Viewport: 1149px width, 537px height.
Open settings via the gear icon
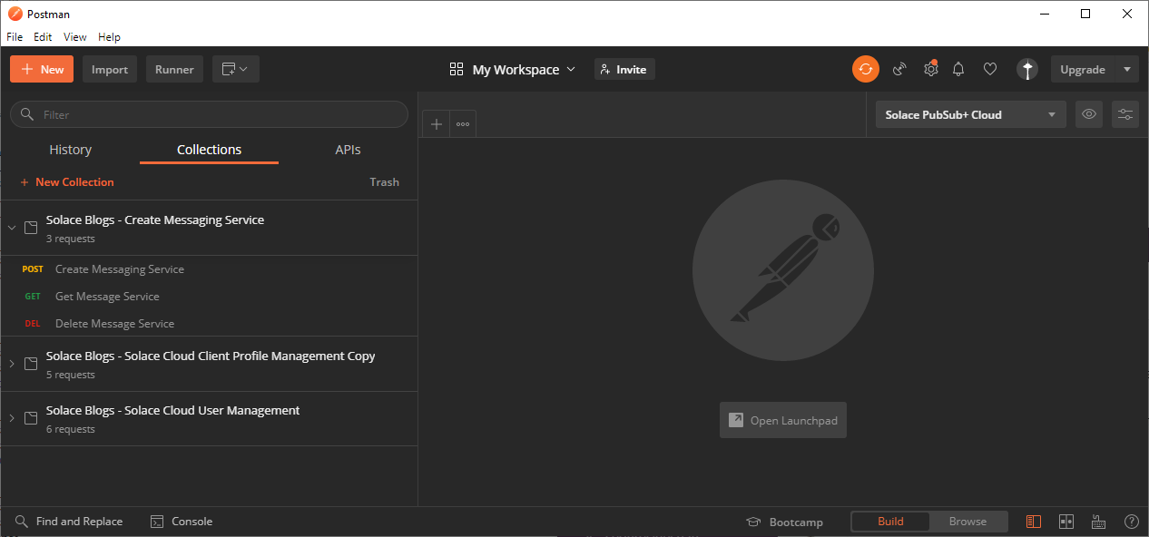coord(930,69)
